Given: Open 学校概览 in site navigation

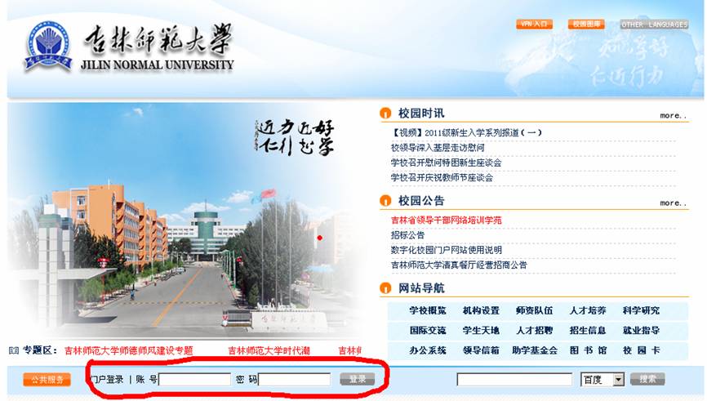Looking at the screenshot, I should coord(428,311).
